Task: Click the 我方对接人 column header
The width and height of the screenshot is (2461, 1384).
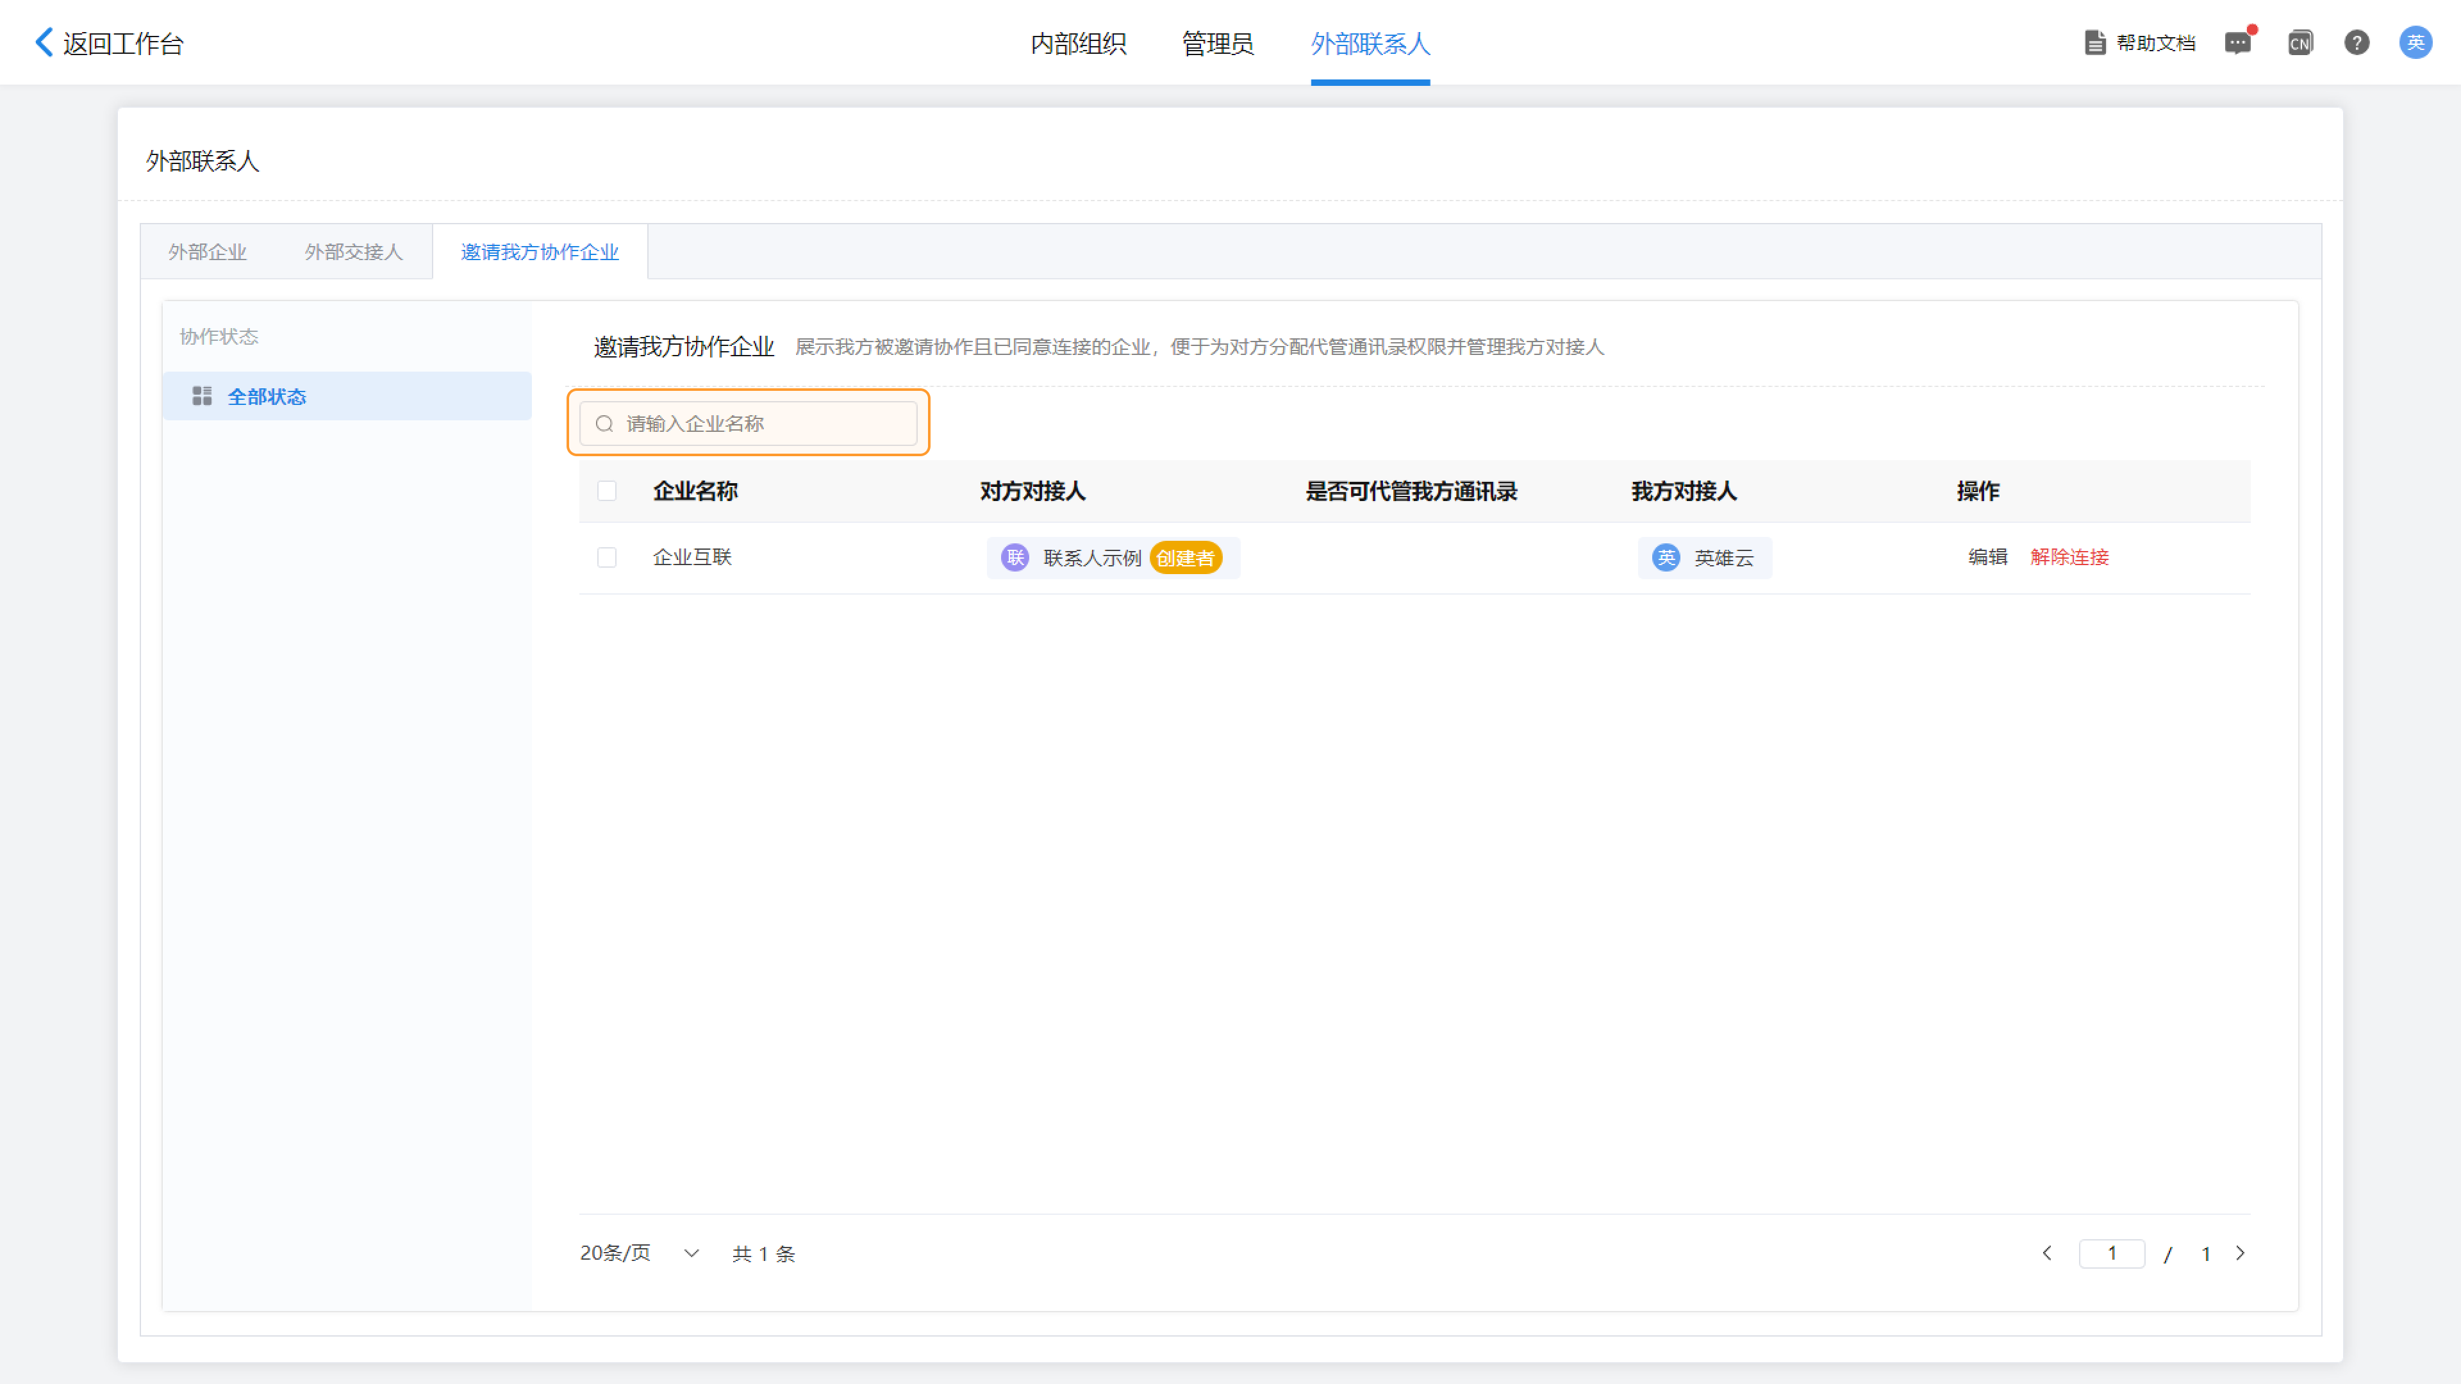Action: pos(1684,491)
